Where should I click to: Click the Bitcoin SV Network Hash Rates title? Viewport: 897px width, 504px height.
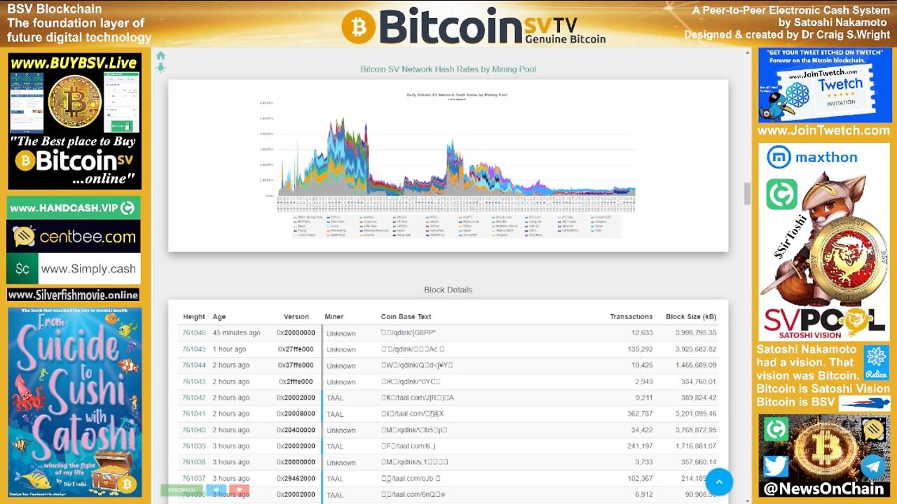tap(448, 69)
